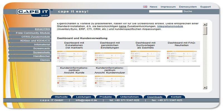Switch to the Kontakt tab

click(176, 97)
